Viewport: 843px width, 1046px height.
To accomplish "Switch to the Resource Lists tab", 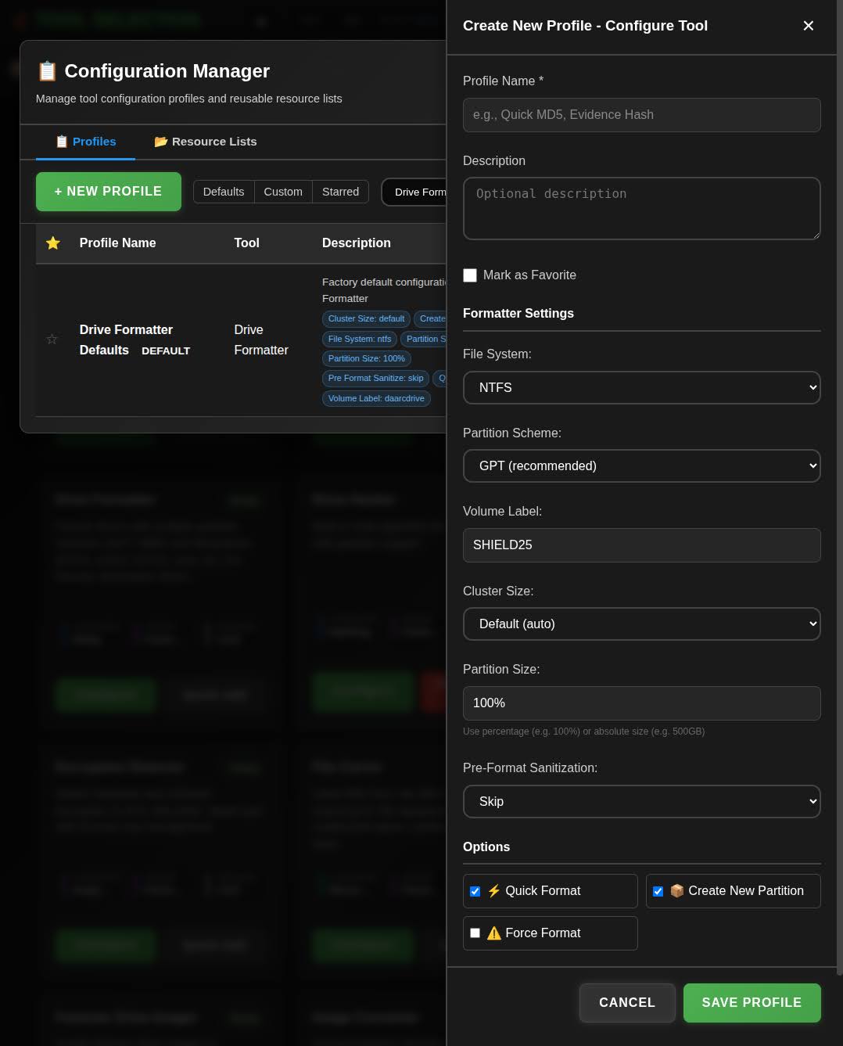I will pyautogui.click(x=206, y=142).
